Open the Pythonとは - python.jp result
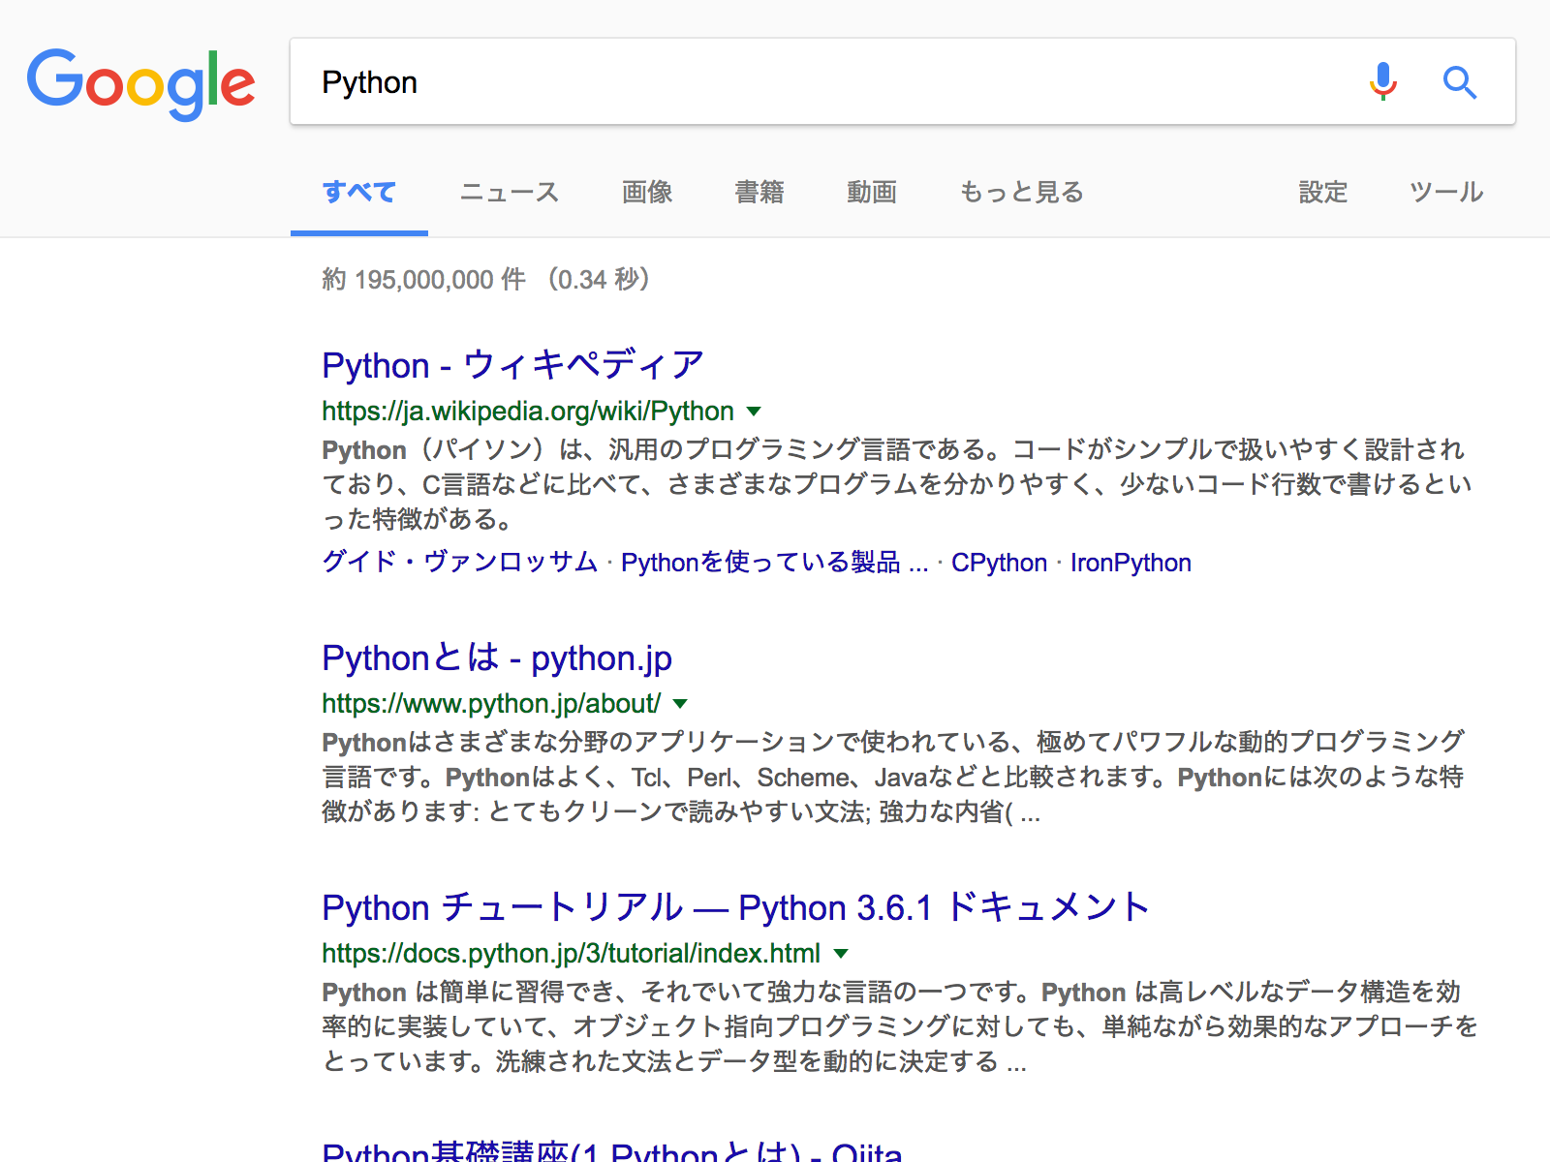1550x1162 pixels. point(497,658)
